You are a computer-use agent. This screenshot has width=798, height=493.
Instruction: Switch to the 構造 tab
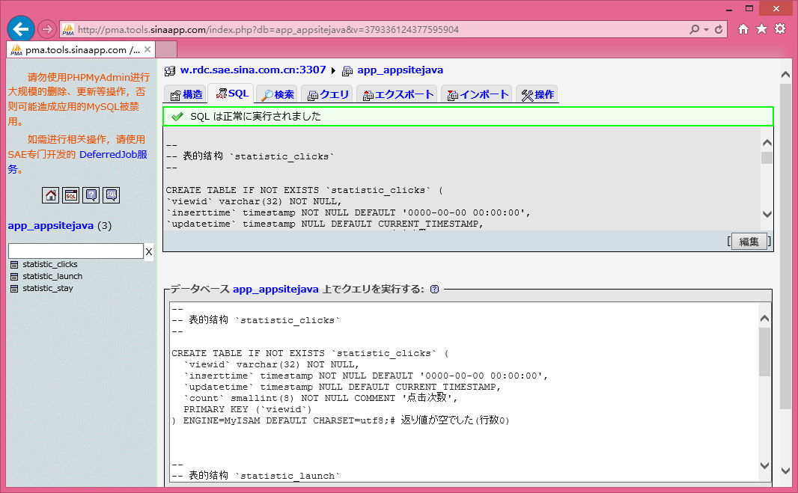[186, 94]
